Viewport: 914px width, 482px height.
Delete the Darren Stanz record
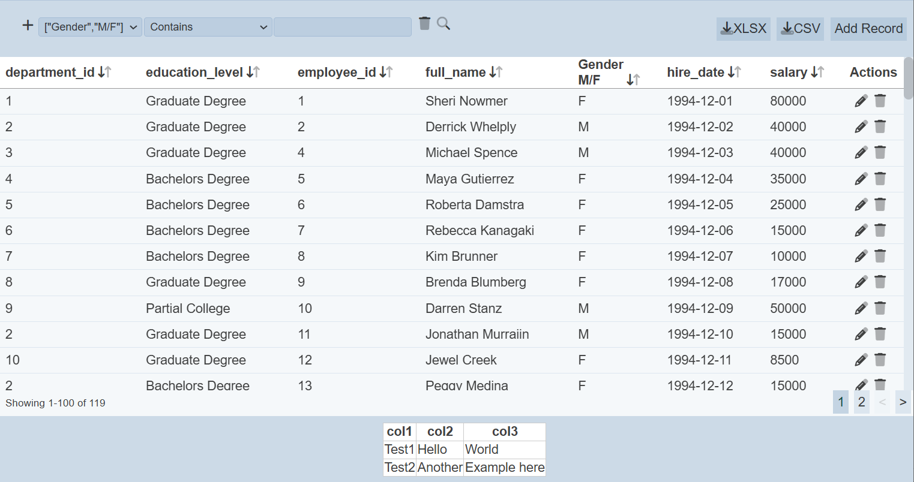pyautogui.click(x=880, y=308)
